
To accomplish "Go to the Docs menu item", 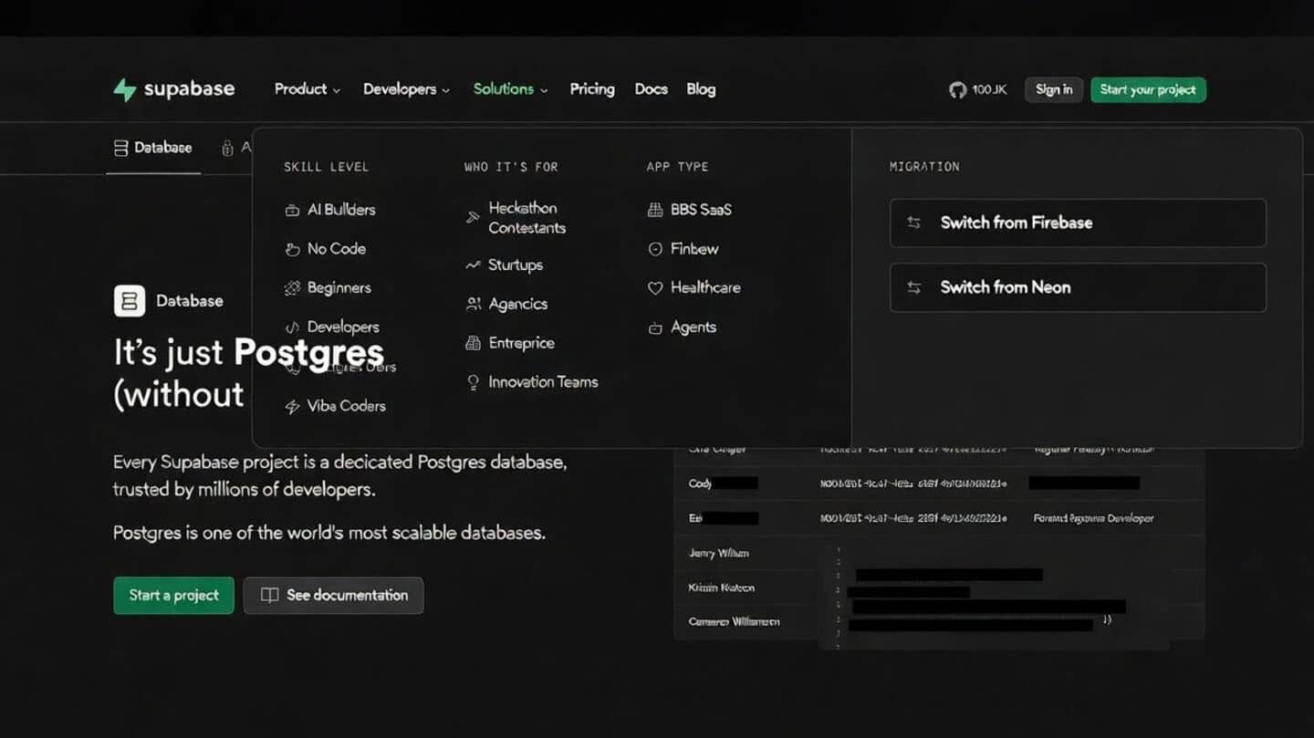I will [651, 89].
